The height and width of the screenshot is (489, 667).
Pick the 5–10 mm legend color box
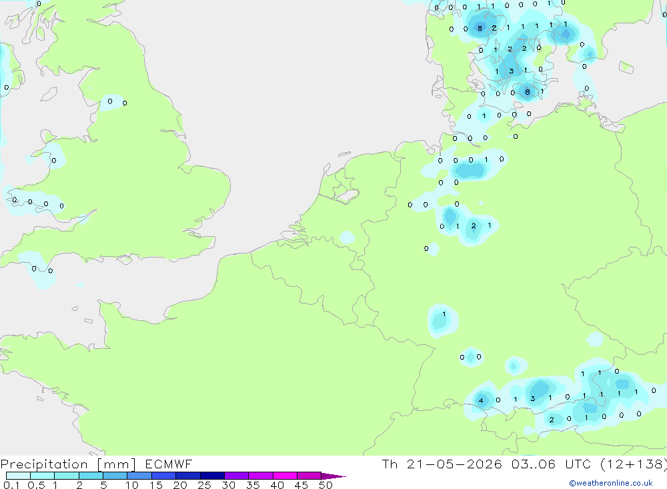pyautogui.click(x=115, y=476)
